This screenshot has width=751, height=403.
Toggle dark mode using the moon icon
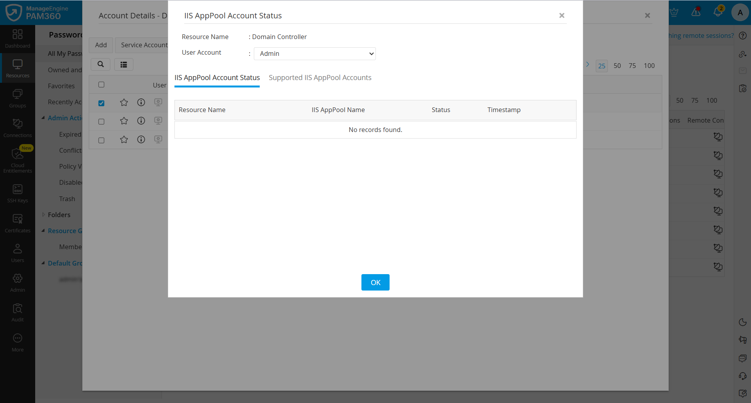743,322
